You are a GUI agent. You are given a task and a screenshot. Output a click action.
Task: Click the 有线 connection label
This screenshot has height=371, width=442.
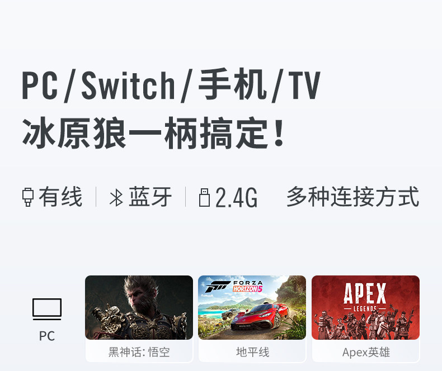60,197
